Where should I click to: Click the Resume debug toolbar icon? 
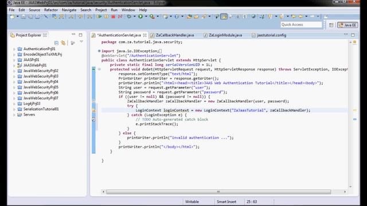(99, 17)
